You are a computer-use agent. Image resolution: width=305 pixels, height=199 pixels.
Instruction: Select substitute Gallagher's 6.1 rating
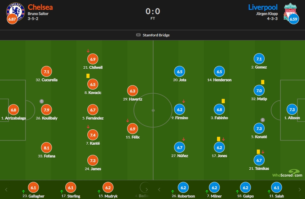33,187
